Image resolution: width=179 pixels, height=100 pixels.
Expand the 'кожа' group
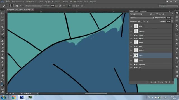pos(134,46)
